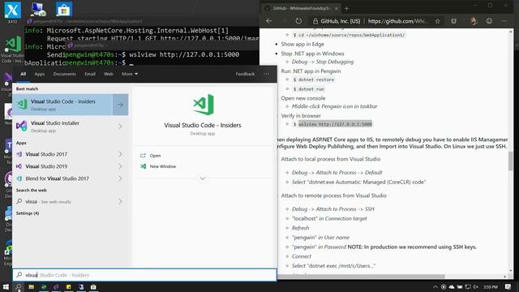Click New Window in the preview pane

pos(163,166)
